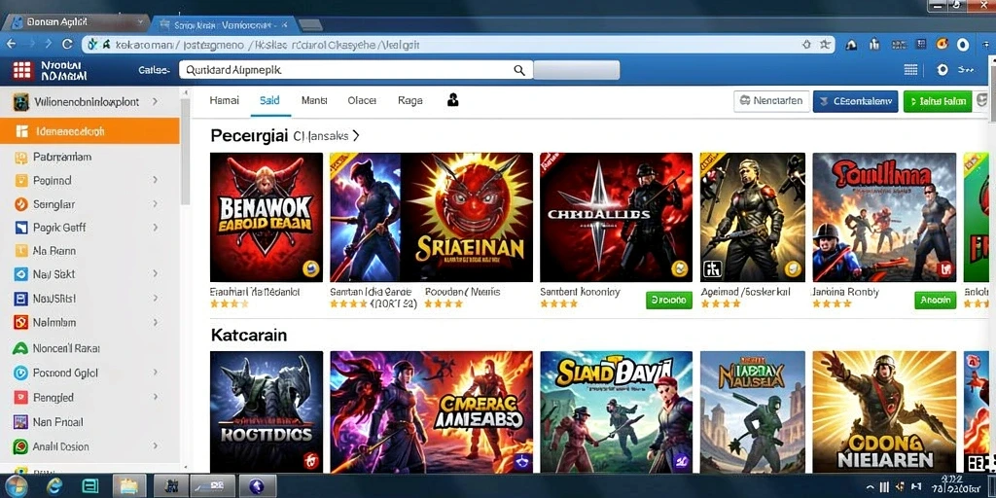Expand the Nay Sakt chevron arrow

click(155, 273)
